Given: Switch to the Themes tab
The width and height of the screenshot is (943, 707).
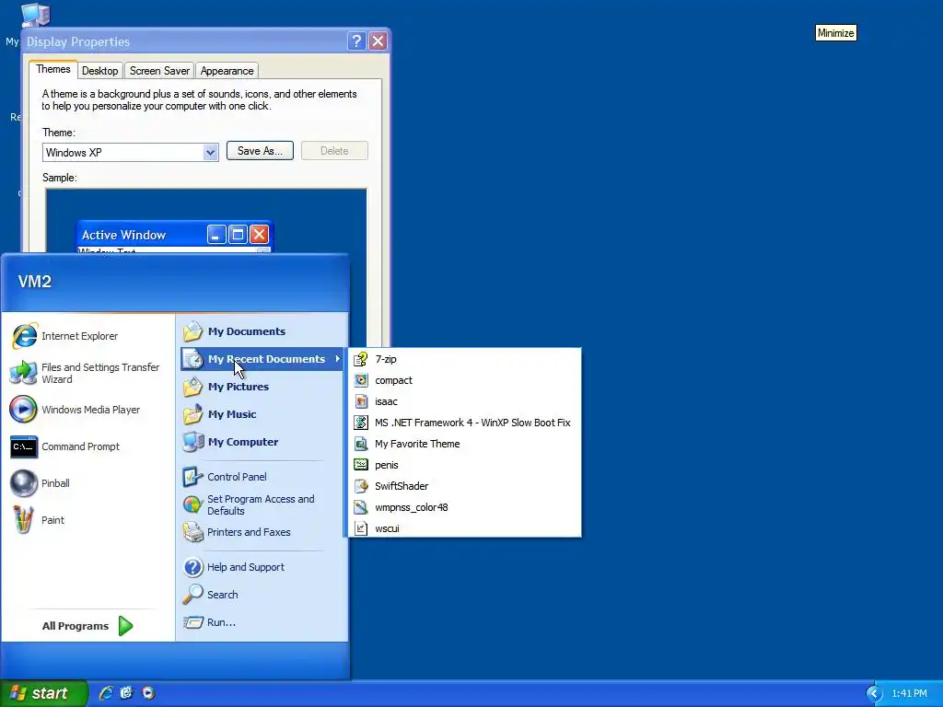Looking at the screenshot, I should tap(52, 69).
